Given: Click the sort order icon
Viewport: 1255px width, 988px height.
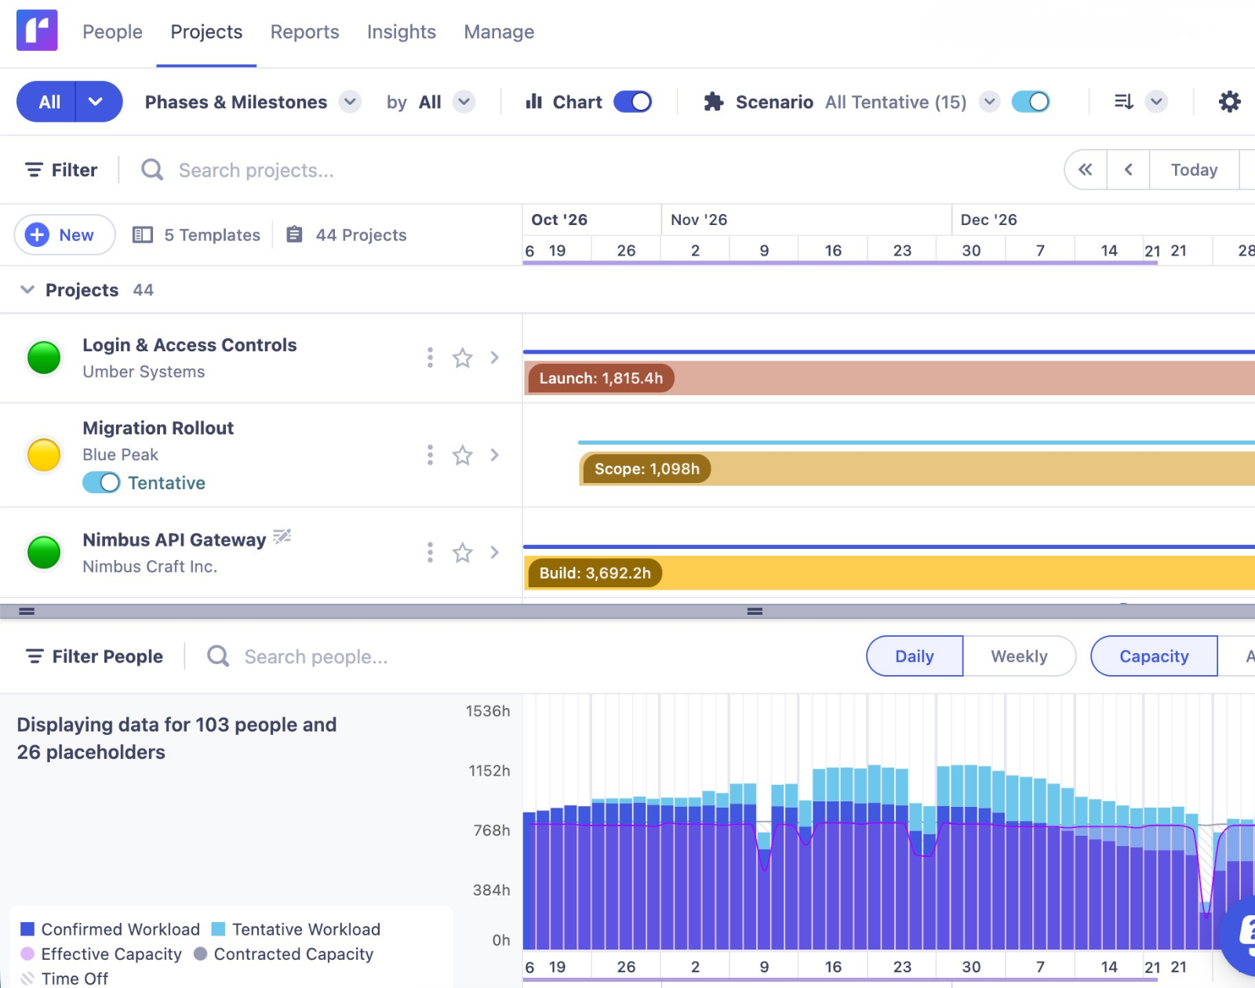Looking at the screenshot, I should tap(1123, 102).
